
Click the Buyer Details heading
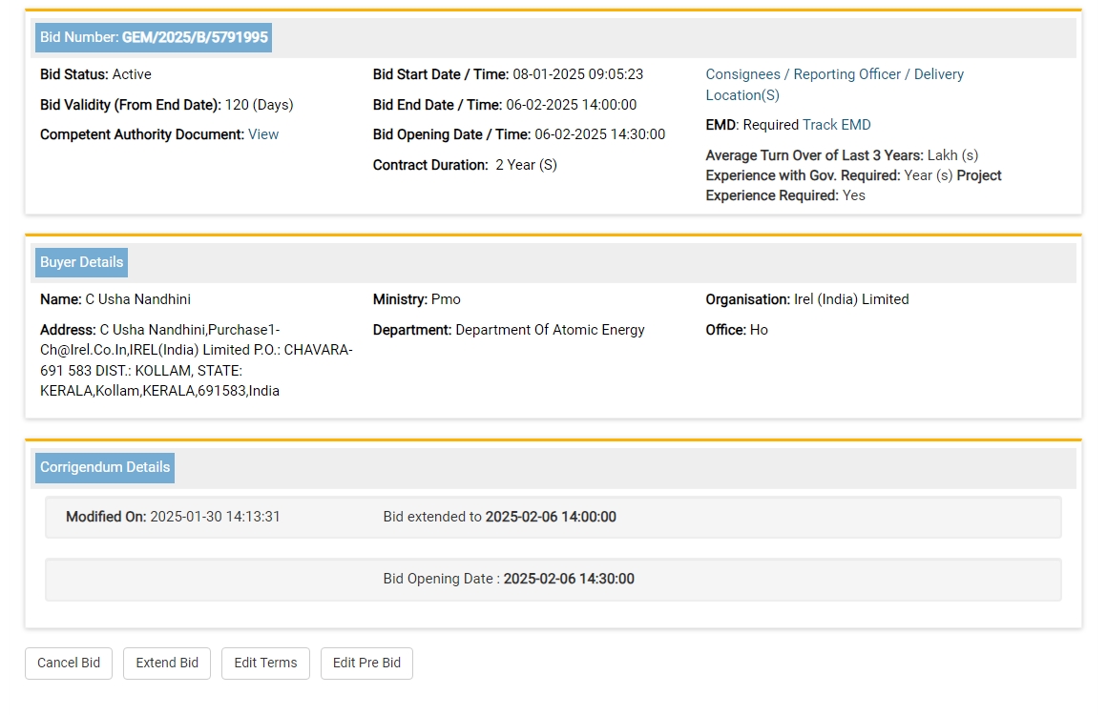[81, 262]
